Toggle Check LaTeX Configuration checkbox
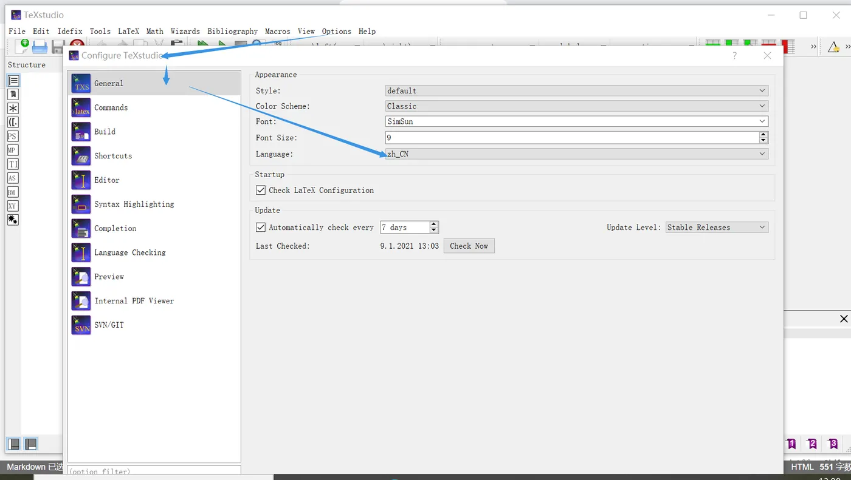The image size is (851, 480). (261, 190)
